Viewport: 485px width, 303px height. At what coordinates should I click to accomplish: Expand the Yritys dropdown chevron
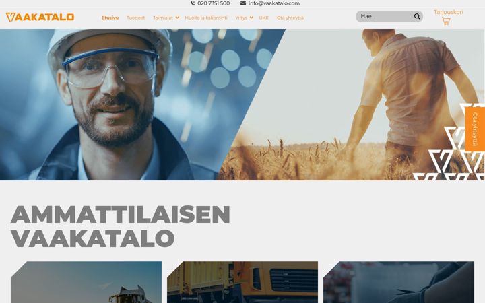click(251, 18)
